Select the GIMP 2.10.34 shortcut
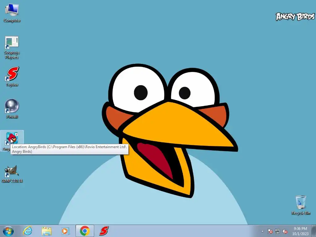316x237 pixels. (12, 174)
